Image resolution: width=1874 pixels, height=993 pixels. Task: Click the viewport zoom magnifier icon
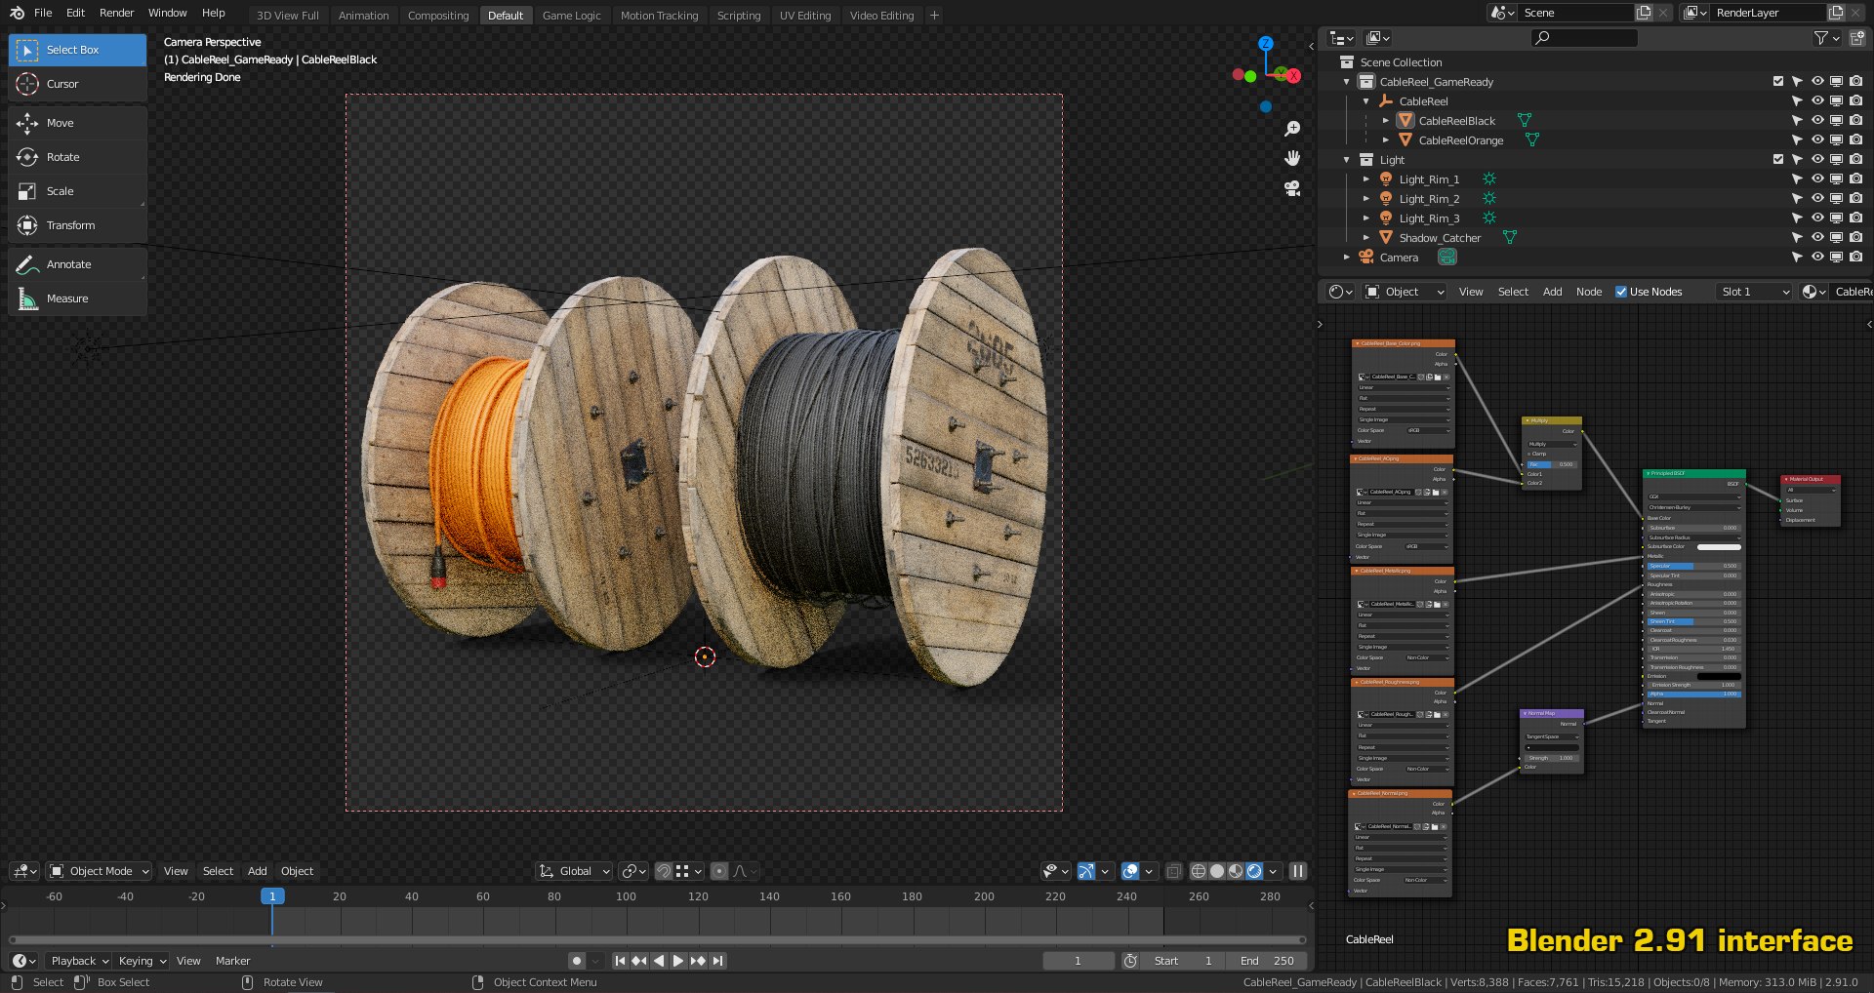[1292, 129]
